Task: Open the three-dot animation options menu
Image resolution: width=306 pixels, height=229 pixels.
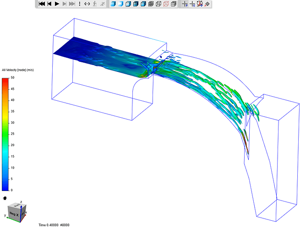Action: (x=79, y=4)
